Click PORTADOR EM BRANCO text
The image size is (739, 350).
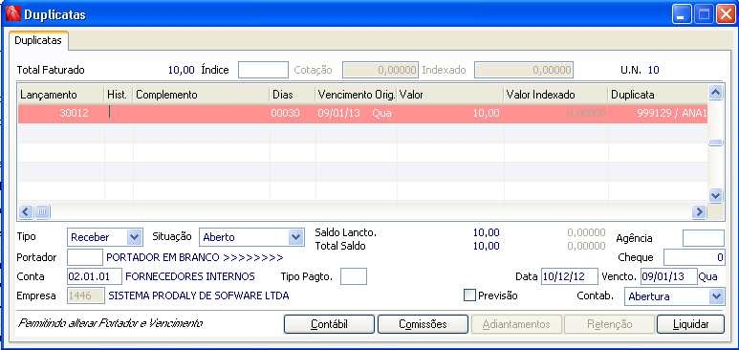click(x=195, y=257)
